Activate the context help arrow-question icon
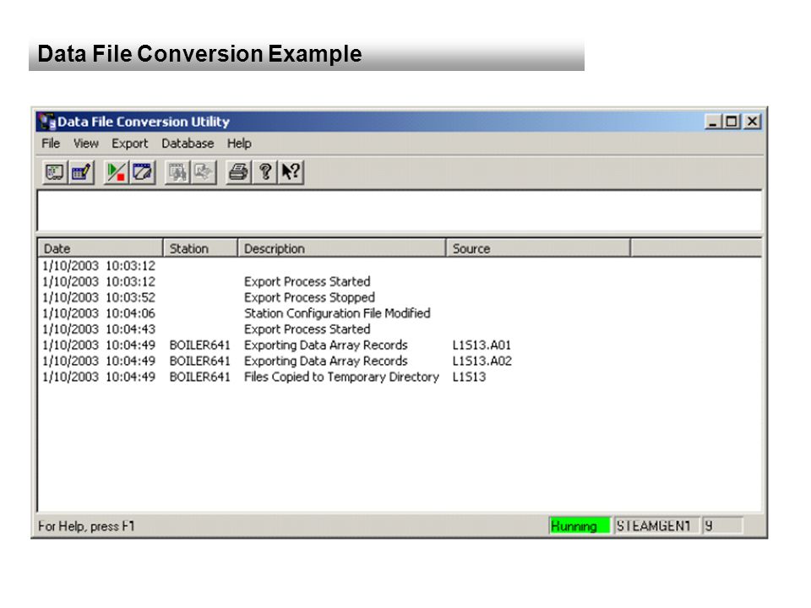811x608 pixels. click(291, 172)
